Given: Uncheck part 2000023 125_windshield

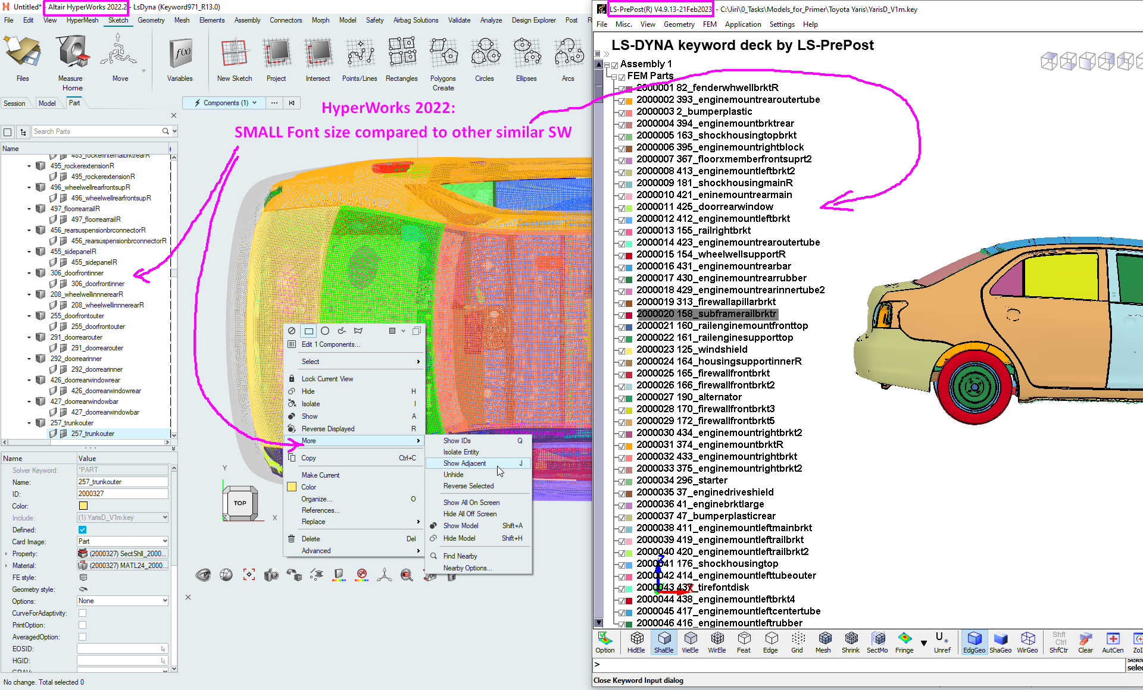Looking at the screenshot, I should [622, 351].
